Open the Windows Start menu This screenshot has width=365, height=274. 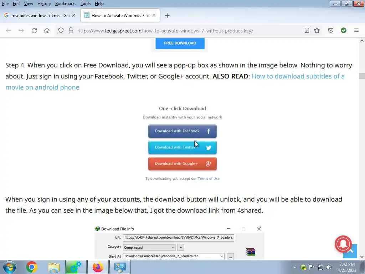coord(10,267)
